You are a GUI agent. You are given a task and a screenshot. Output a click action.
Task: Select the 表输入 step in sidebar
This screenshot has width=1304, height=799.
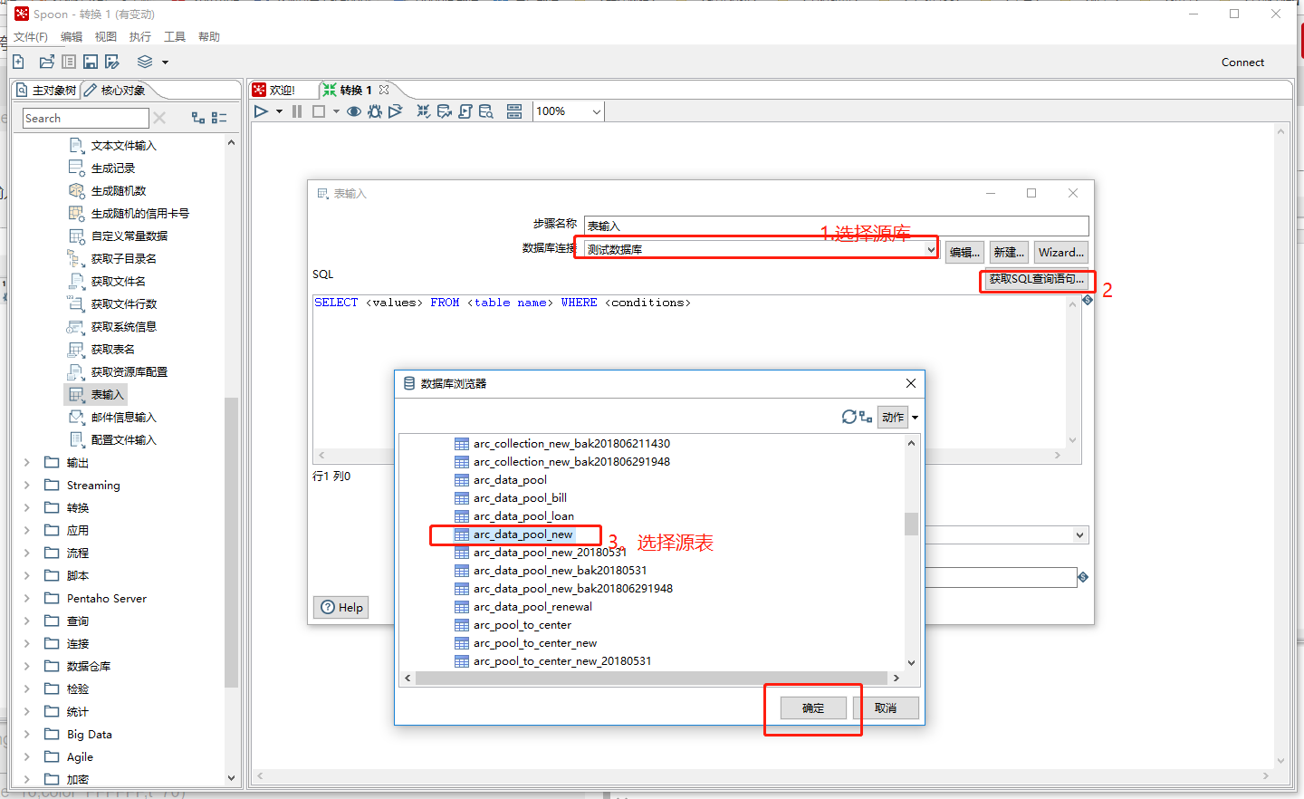coord(96,394)
